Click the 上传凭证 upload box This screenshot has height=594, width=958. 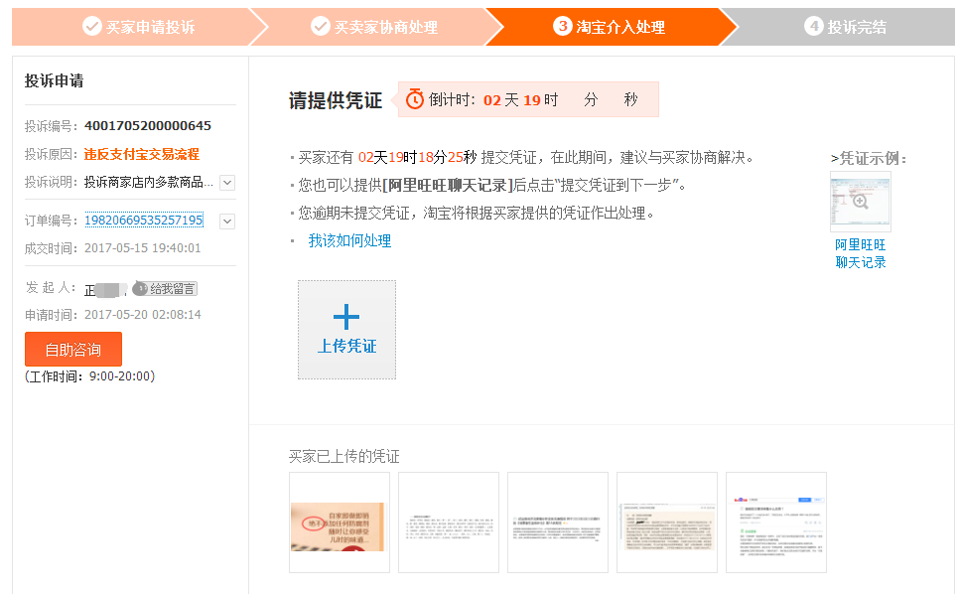346,330
